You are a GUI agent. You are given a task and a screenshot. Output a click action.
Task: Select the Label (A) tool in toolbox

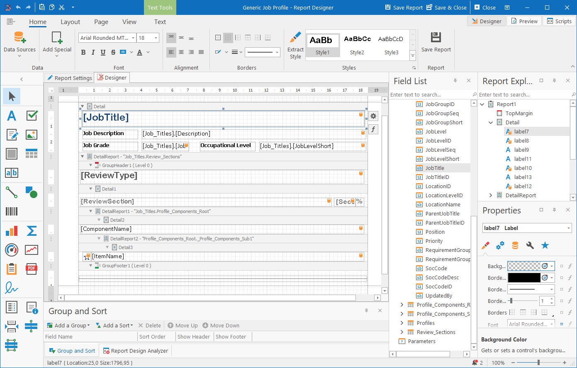coord(12,116)
